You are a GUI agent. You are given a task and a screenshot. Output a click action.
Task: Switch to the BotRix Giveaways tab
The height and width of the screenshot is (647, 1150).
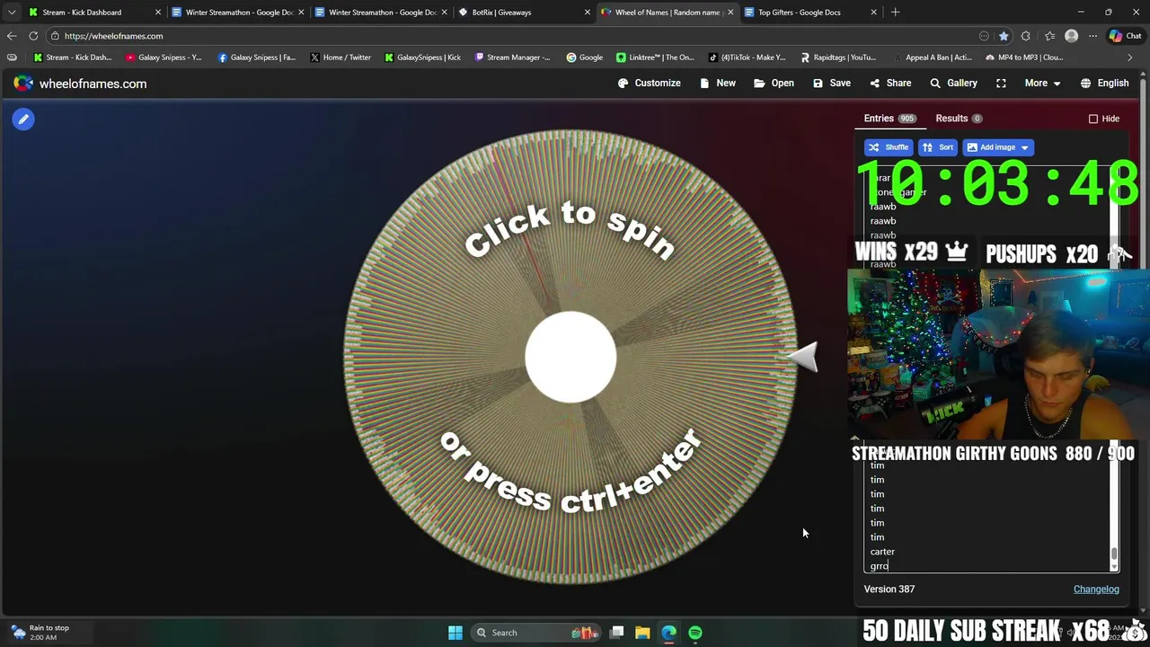(x=524, y=13)
